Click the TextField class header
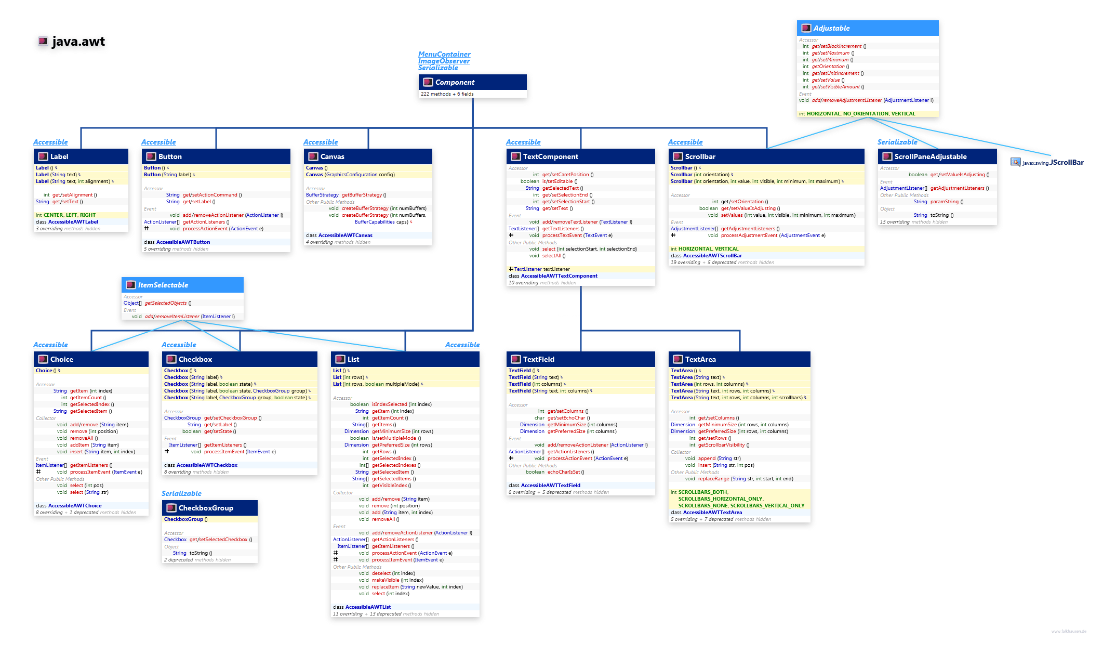The image size is (1116, 655). (538, 359)
